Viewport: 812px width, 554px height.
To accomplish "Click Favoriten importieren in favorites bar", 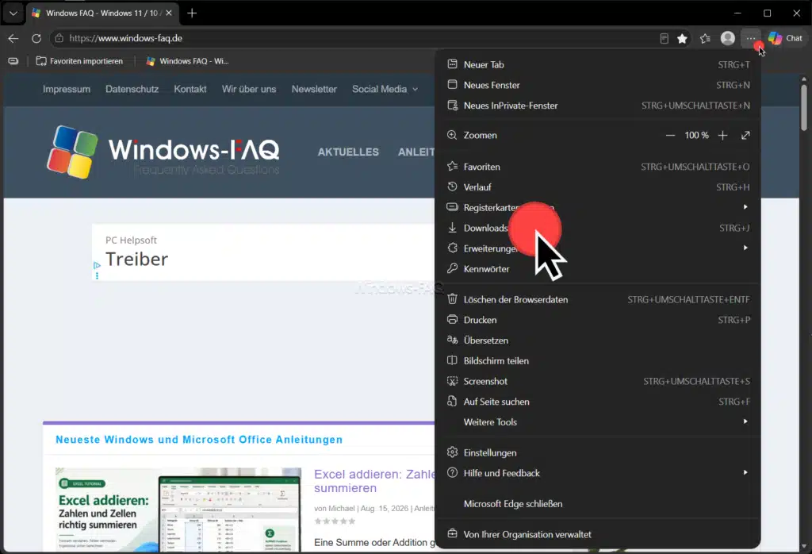I will (79, 61).
